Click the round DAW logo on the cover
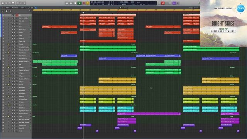The width and height of the screenshot is (247, 139). tap(241, 8)
